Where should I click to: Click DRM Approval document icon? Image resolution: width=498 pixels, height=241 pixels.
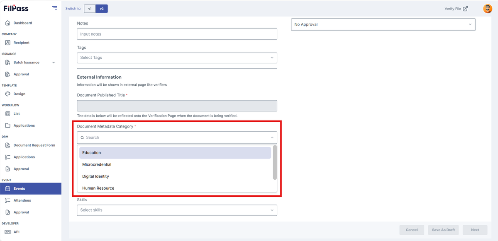coord(7,169)
